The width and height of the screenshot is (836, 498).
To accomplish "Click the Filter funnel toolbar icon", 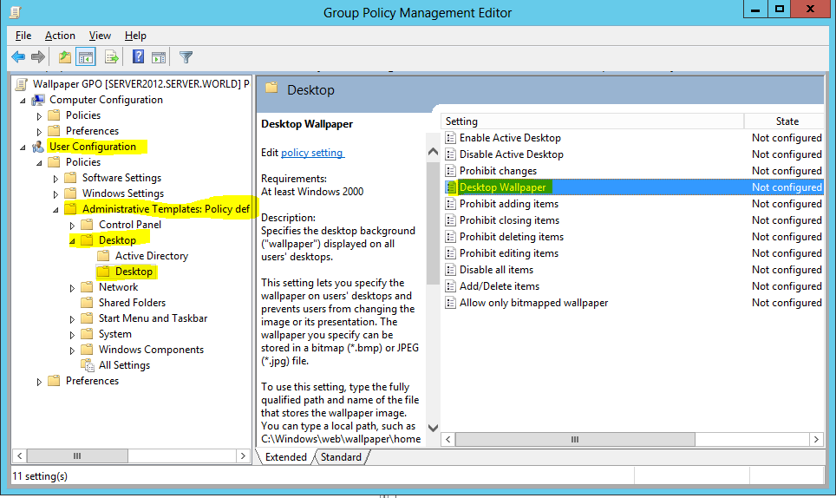I will (186, 57).
